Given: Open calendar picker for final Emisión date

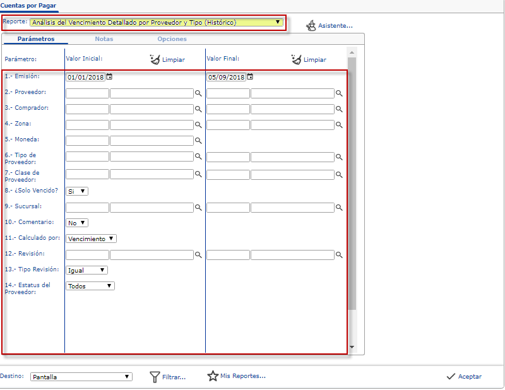Looking at the screenshot, I should 250,77.
